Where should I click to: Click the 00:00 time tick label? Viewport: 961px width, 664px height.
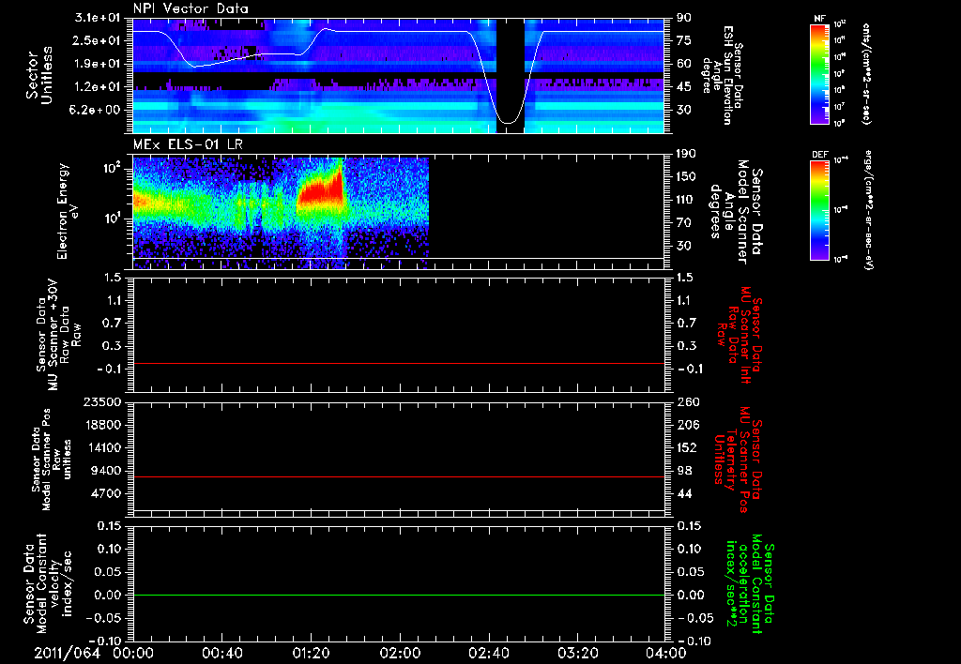click(x=133, y=653)
